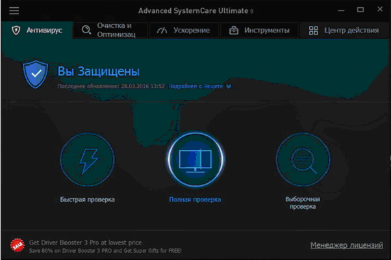Click Быстрая проверка label
The image size is (391, 260).
tap(87, 200)
